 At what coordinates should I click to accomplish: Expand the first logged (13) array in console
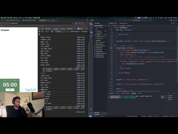(x=42, y=68)
